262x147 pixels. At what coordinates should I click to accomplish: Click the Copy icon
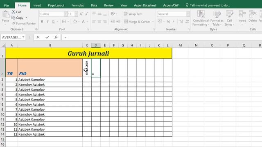[x=13, y=18]
